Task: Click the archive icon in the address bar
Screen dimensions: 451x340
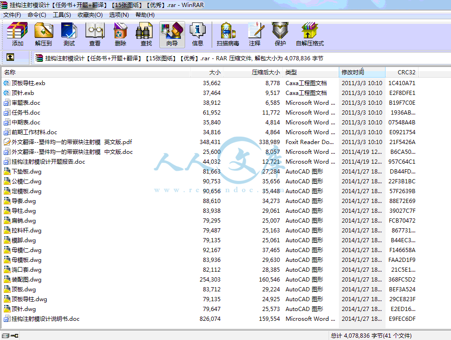Action: pyautogui.click(x=39, y=58)
